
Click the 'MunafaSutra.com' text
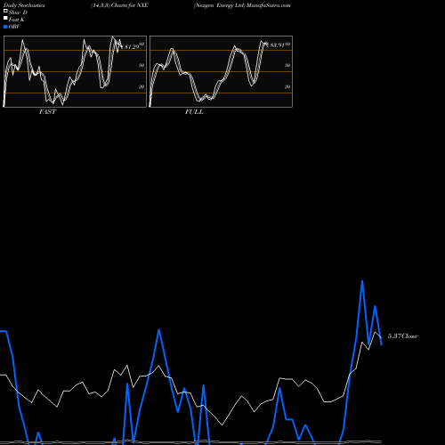pos(269,5)
